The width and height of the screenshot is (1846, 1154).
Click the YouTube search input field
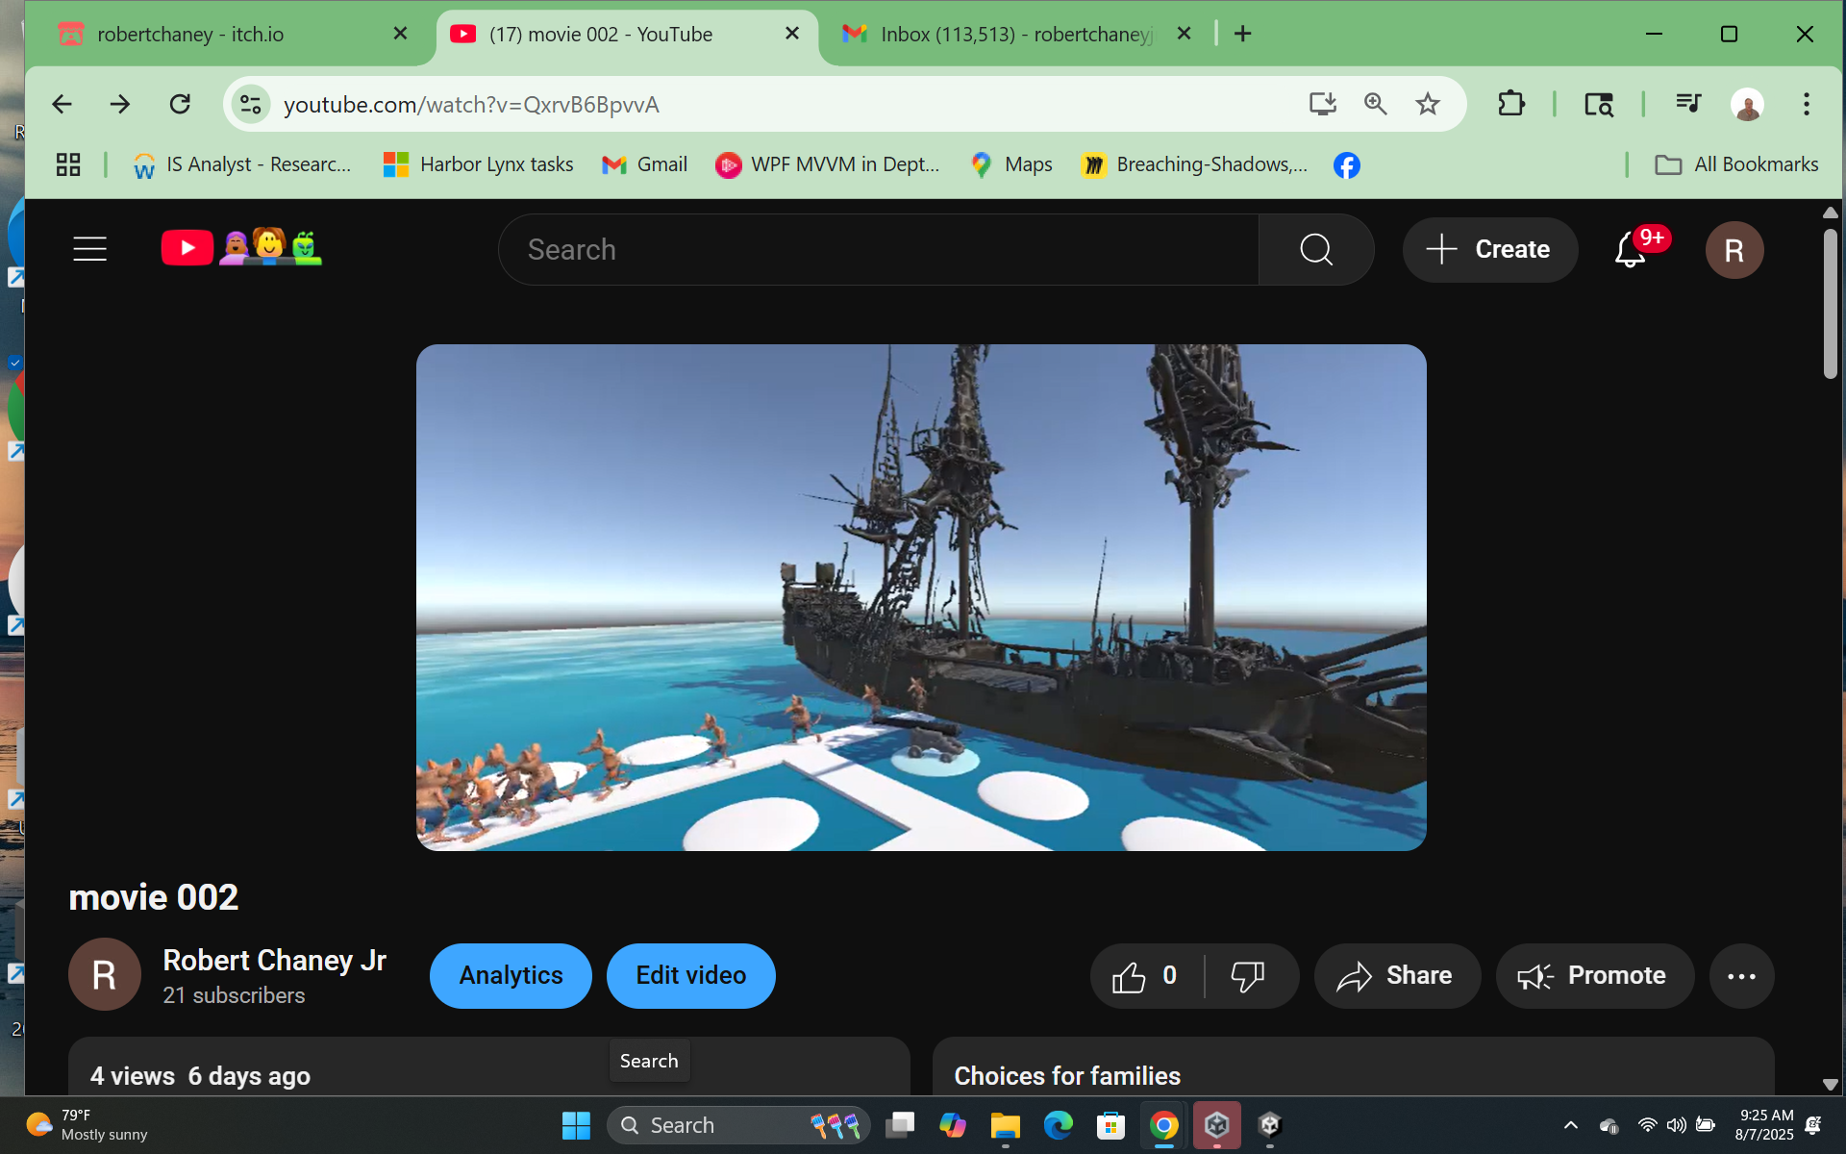pyautogui.click(x=877, y=249)
